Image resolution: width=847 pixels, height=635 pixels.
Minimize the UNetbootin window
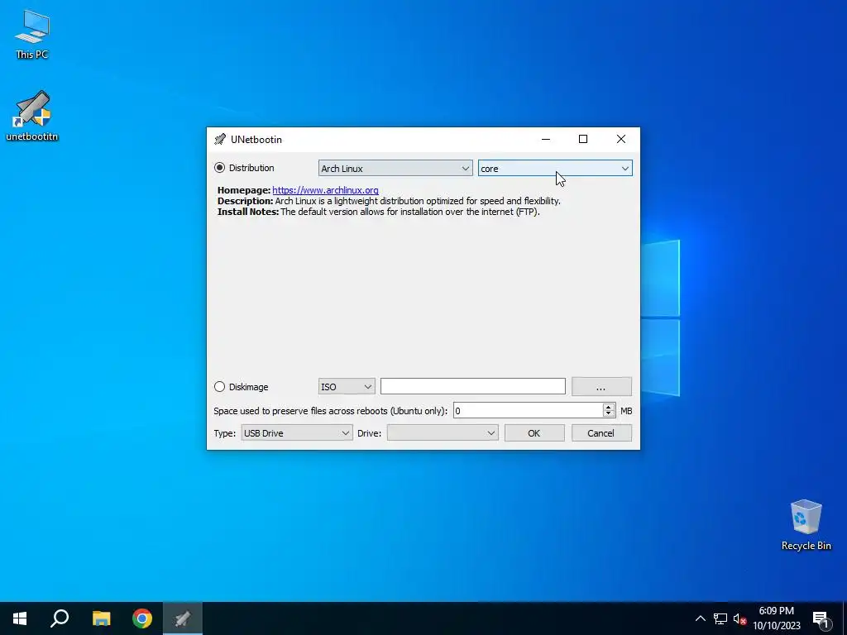(546, 139)
